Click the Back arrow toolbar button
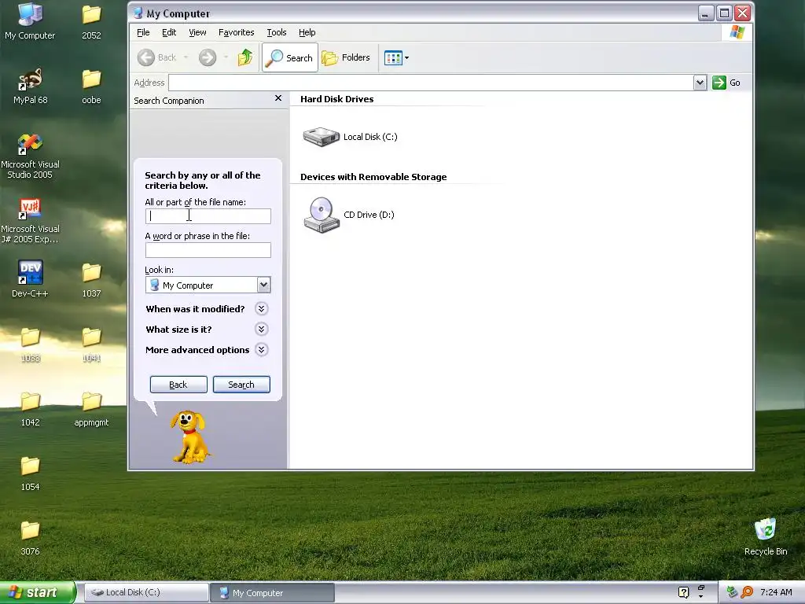The image size is (805, 604). [146, 57]
